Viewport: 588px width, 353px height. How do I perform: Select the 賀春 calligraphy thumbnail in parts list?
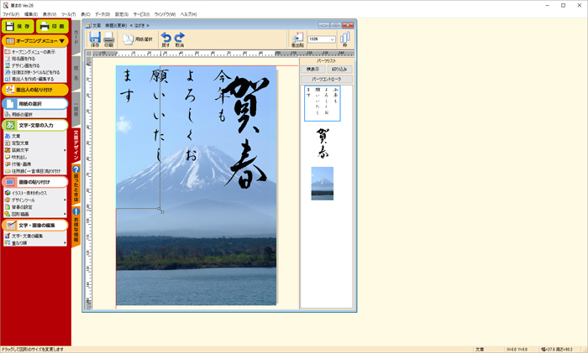tap(323, 143)
